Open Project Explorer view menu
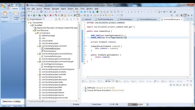Screen dimensions: 195x110 71,19
